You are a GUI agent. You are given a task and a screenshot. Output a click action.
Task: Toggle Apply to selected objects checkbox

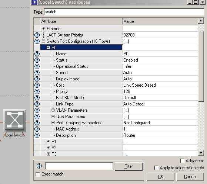pos(156,168)
